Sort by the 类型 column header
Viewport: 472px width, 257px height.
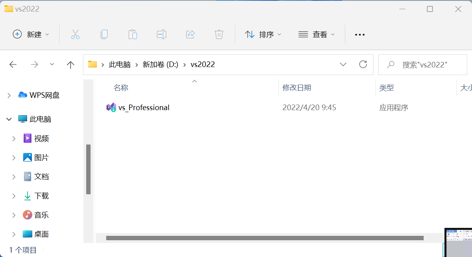click(387, 87)
